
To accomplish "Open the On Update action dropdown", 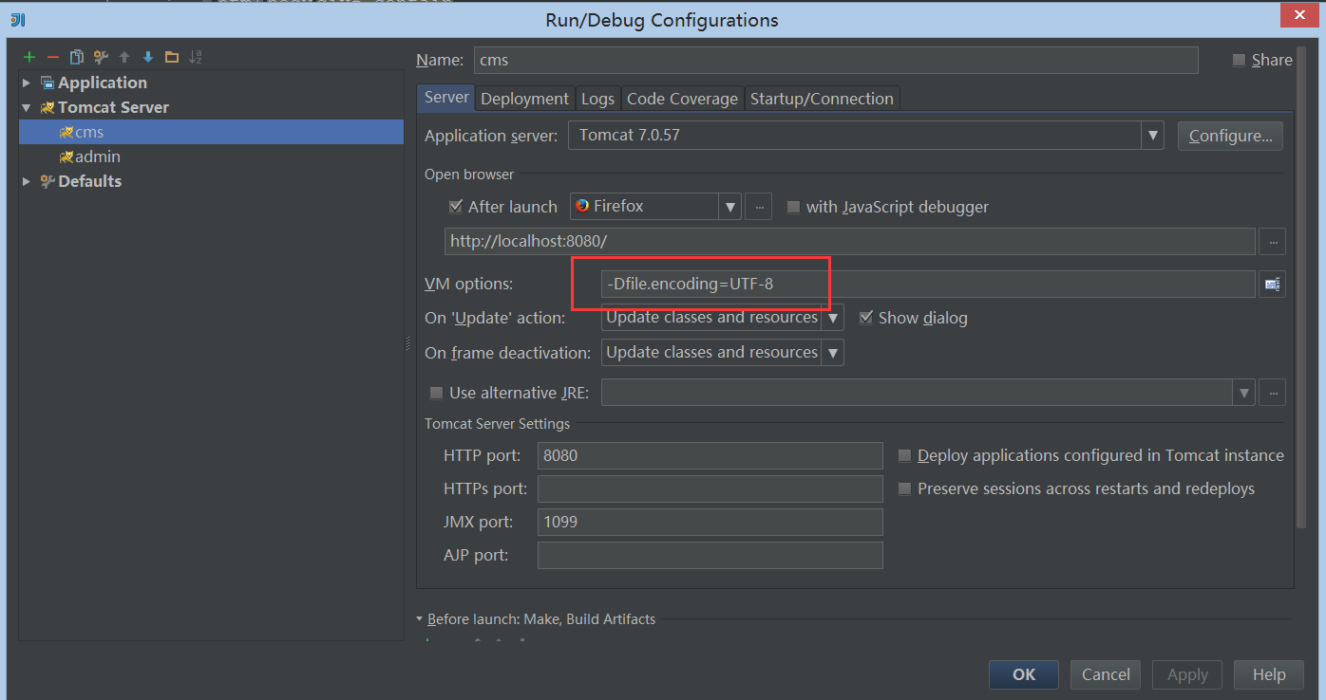I will [x=833, y=317].
